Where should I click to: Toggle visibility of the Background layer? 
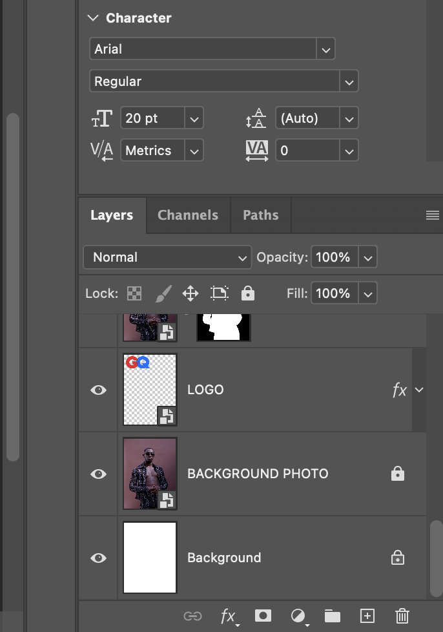point(98,558)
